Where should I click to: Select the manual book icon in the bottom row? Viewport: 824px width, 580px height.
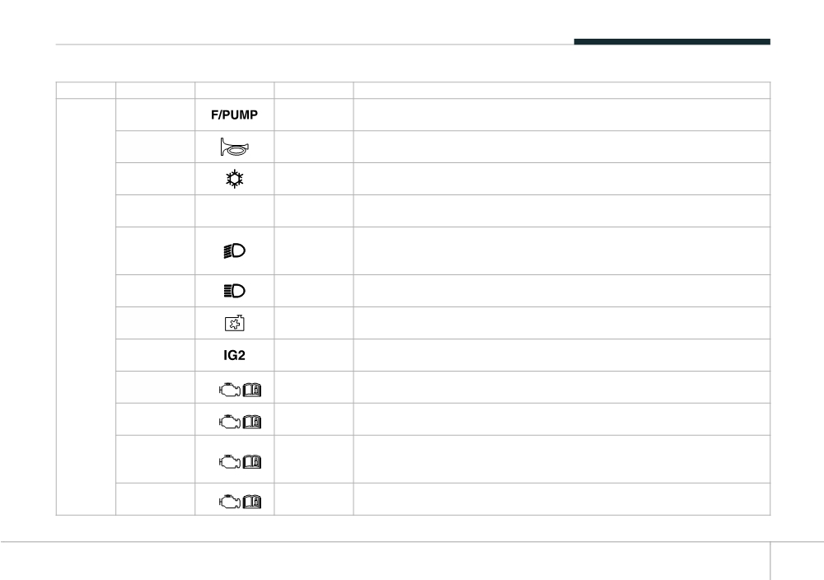pyautogui.click(x=251, y=502)
